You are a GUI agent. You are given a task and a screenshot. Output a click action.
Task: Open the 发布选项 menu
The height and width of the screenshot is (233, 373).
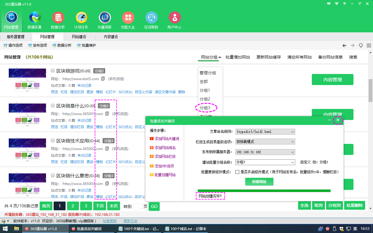[37, 45]
